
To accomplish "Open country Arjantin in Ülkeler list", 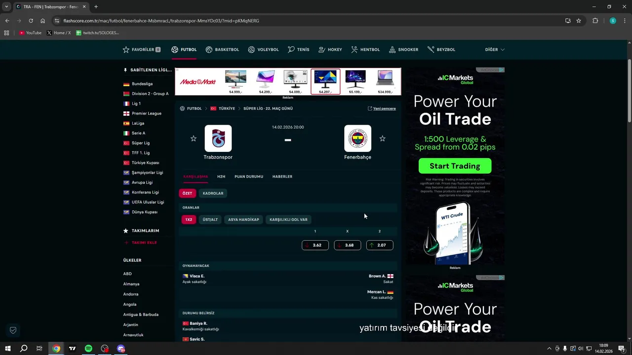I will [131, 325].
